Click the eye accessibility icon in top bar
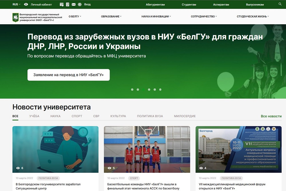This screenshot has width=286, height=191. (26, 5)
